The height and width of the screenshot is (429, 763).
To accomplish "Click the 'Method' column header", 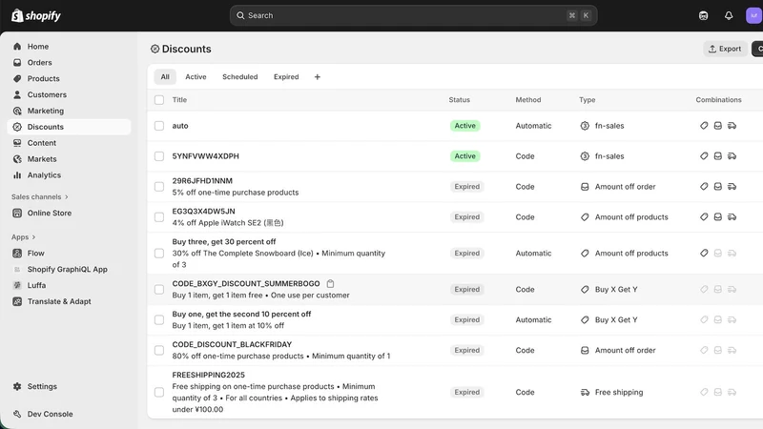I will 528,100.
